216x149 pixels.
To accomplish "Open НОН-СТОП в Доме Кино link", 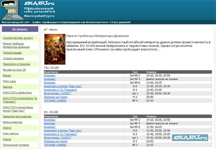I will [x=17, y=92].
